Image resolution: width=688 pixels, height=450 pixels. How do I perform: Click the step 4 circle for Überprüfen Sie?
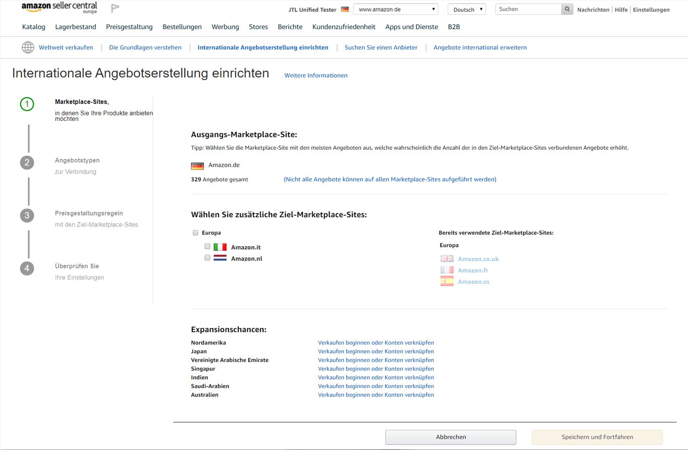tap(27, 268)
